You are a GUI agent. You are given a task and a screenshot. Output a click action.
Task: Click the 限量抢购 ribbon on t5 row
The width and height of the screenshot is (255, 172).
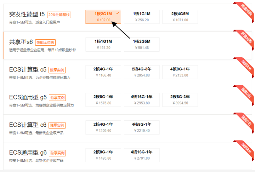coord(245,11)
